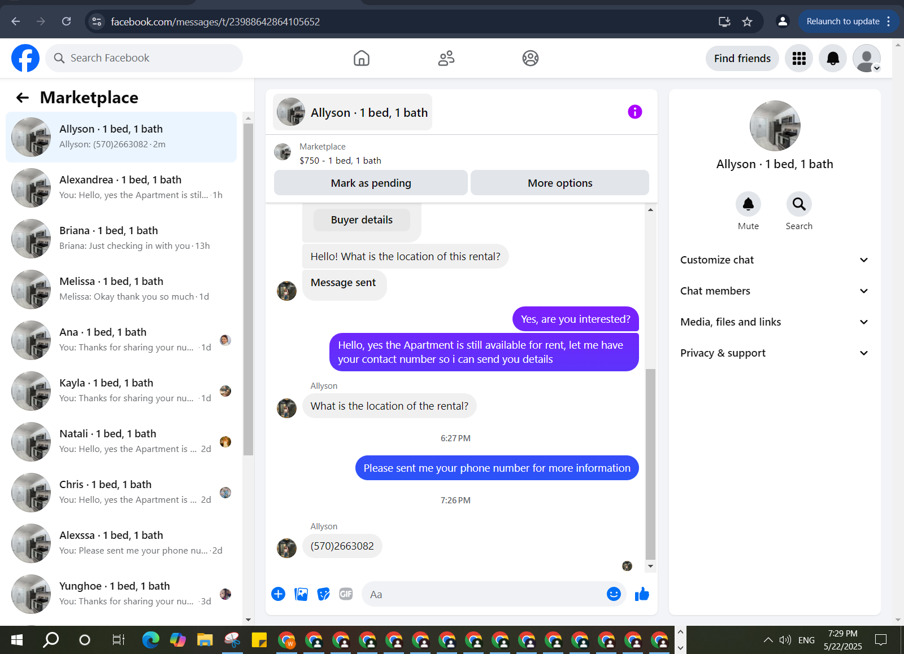Image resolution: width=904 pixels, height=654 pixels.
Task: Choose a sticker with the sticker icon
Action: click(x=324, y=594)
